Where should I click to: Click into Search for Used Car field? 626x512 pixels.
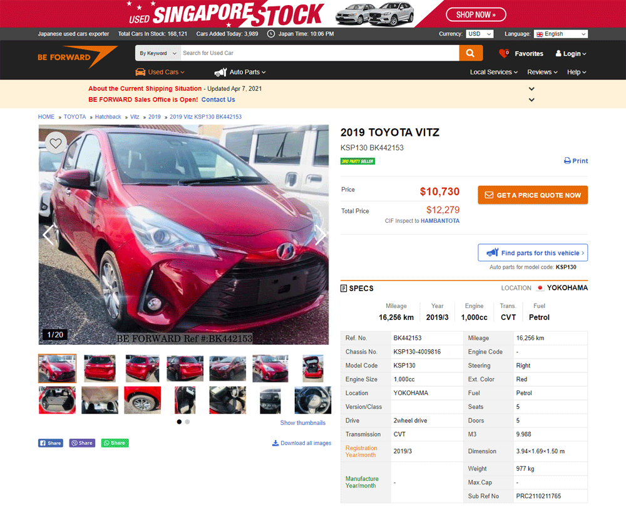(320, 53)
